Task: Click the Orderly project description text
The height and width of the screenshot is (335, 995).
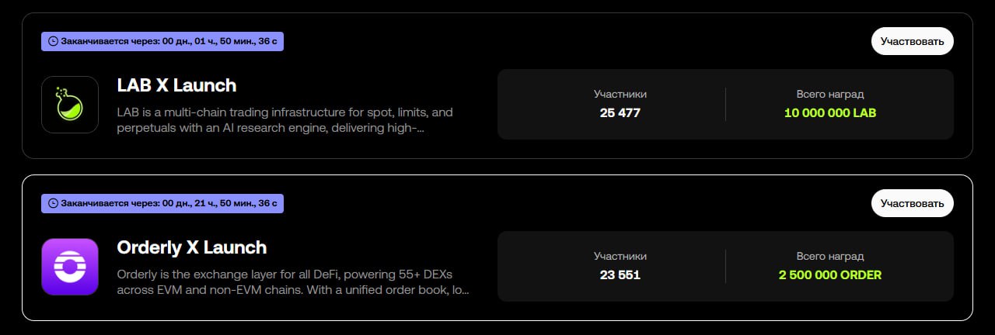Action: coord(292,282)
